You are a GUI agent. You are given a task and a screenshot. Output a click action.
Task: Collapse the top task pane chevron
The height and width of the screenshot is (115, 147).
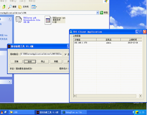pyautogui.click(x=10, y=19)
